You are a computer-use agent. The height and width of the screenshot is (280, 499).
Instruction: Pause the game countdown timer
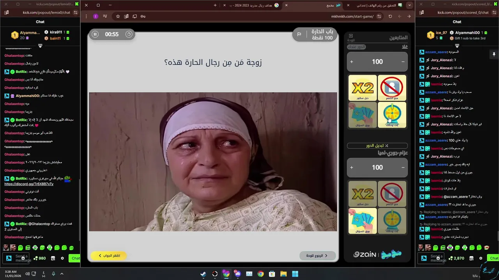pos(95,34)
